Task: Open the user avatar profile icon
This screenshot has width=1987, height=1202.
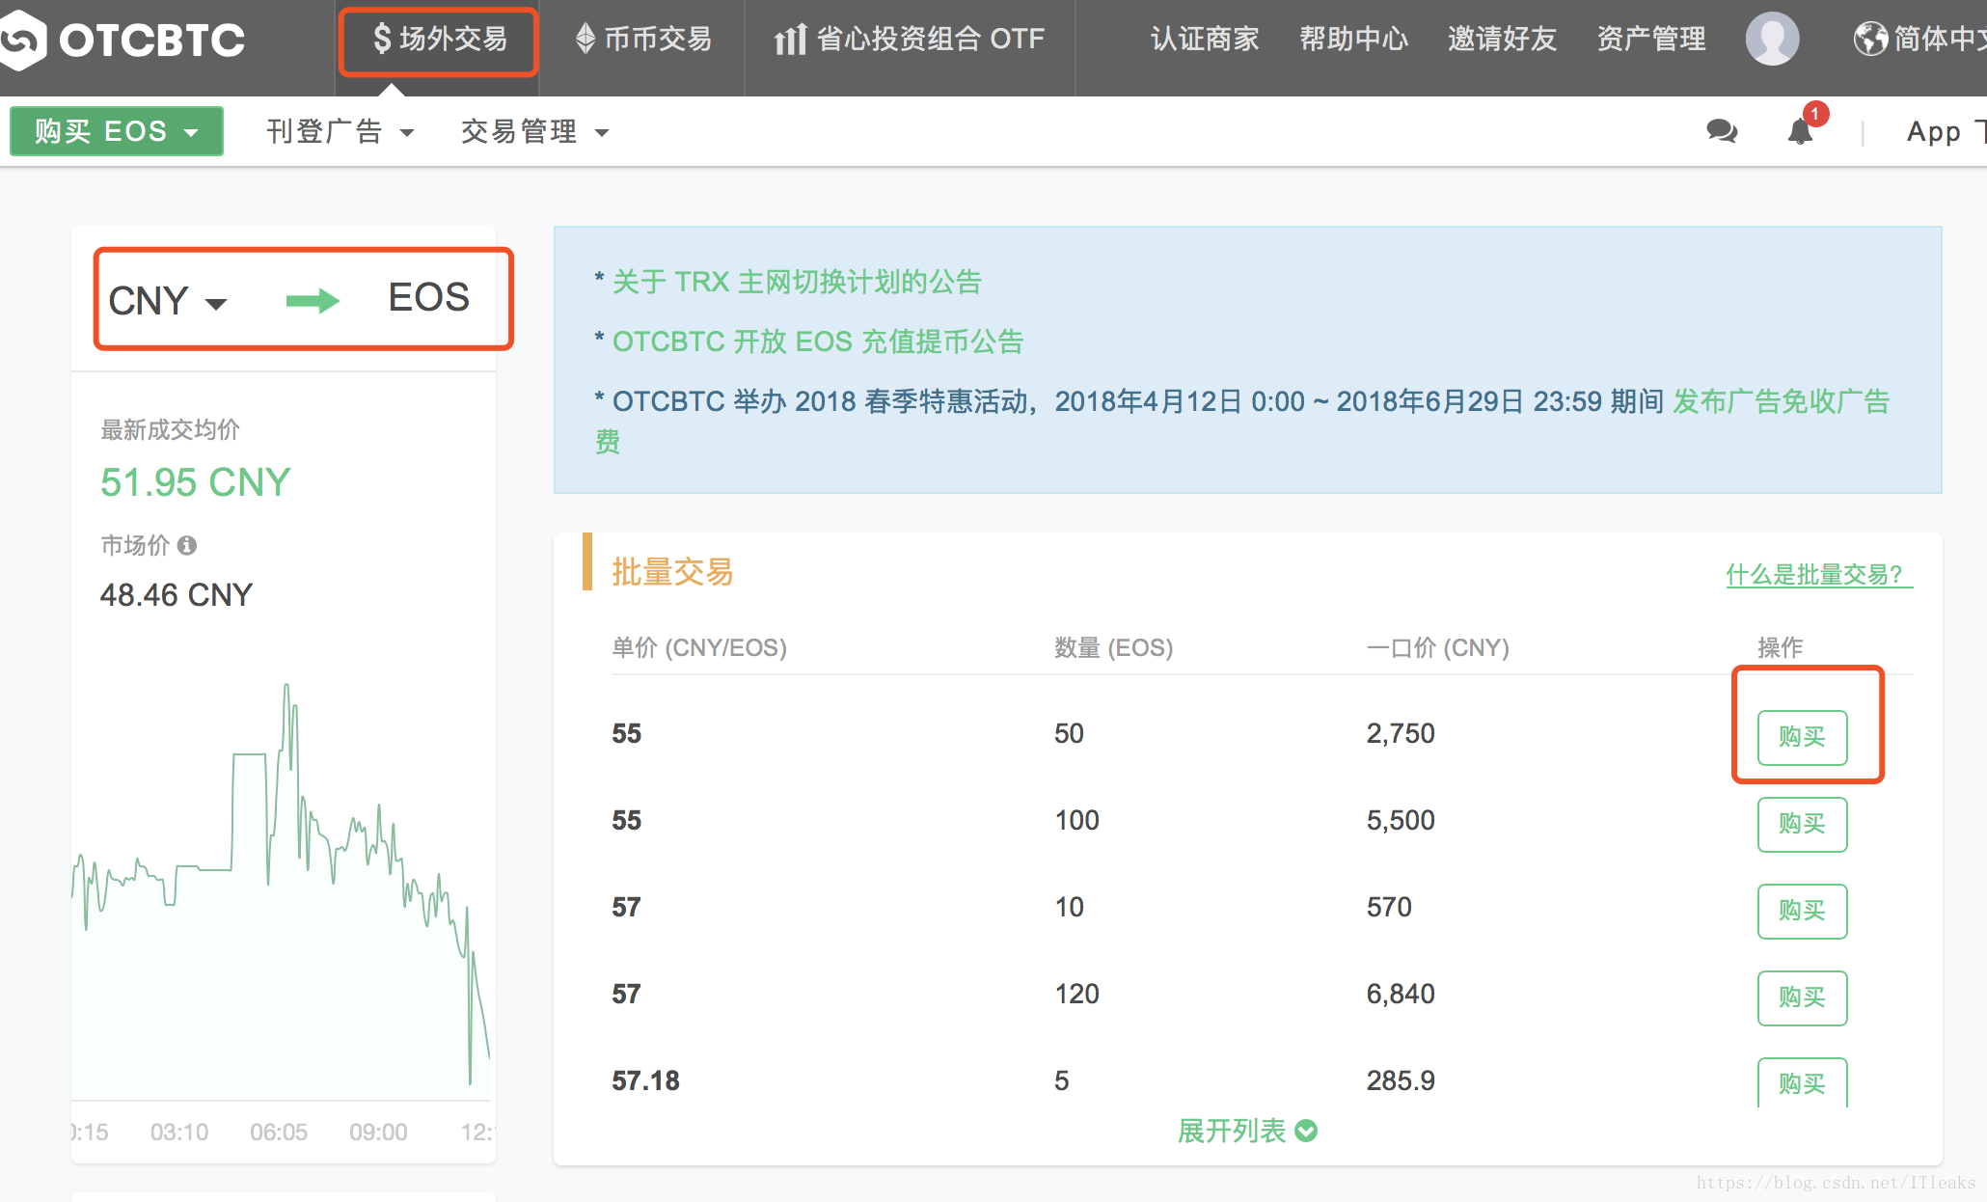Action: coord(1772,39)
